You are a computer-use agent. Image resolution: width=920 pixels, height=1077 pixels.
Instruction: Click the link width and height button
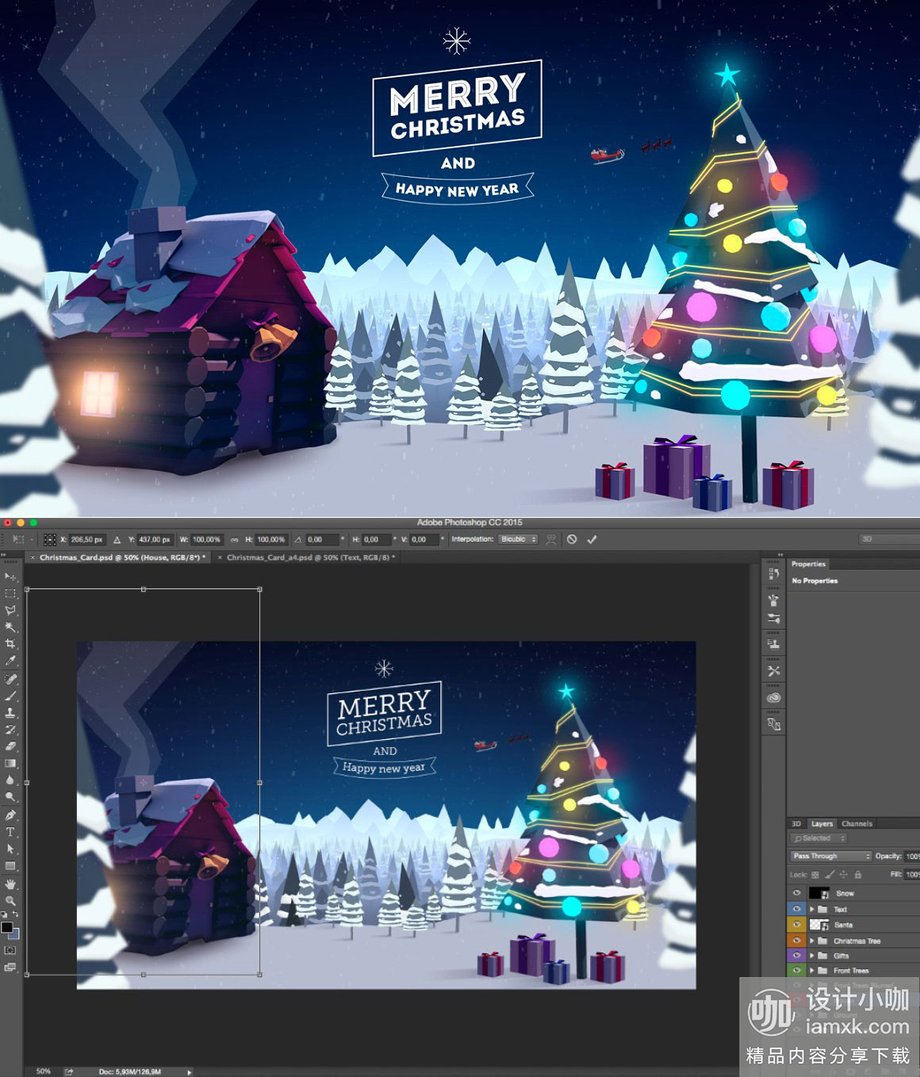coord(234,539)
